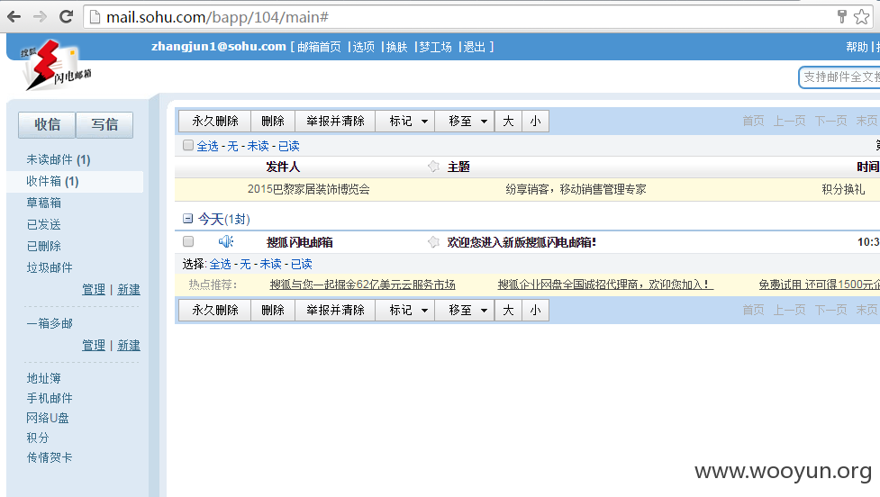Click the top 删除 button
The height and width of the screenshot is (497, 880).
coord(273,122)
